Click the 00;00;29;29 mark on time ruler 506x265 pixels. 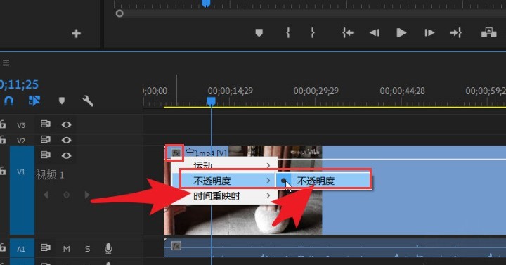(x=316, y=91)
